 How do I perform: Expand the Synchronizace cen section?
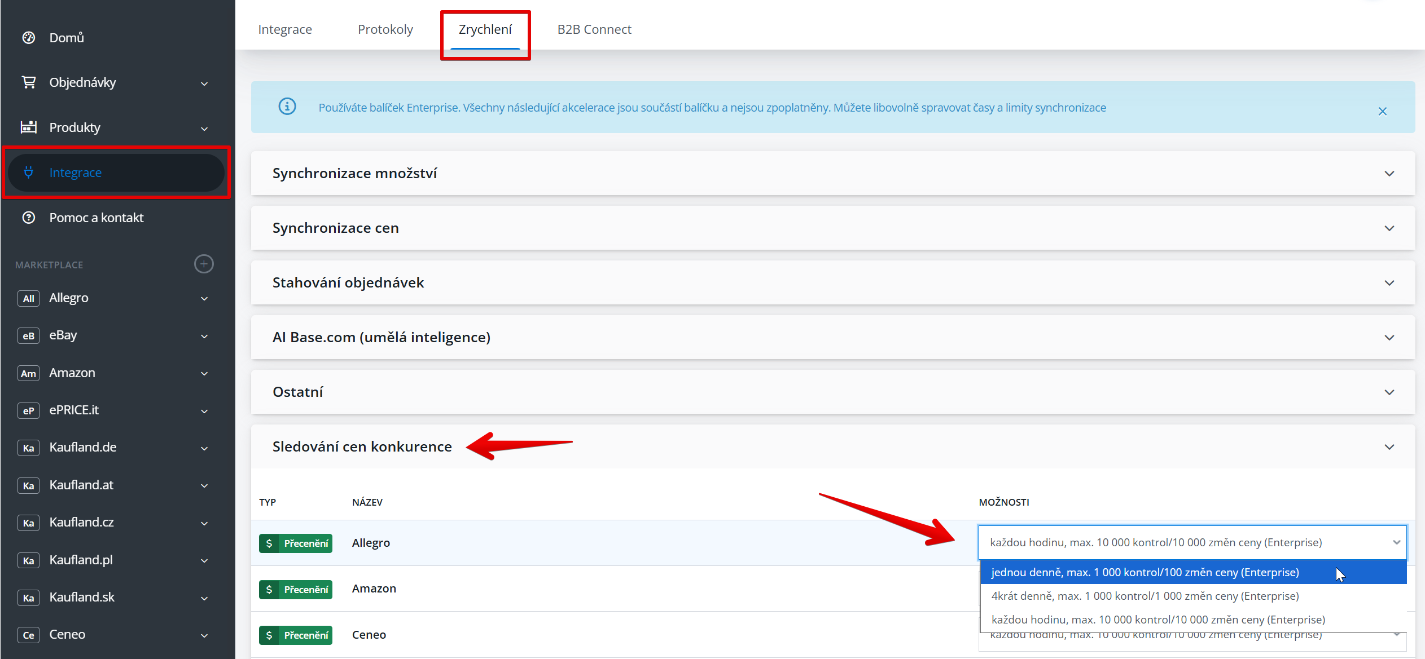[833, 228]
